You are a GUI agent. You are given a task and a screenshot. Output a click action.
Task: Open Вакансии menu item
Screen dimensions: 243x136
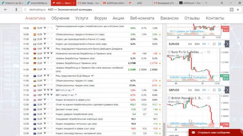pyautogui.click(x=169, y=18)
